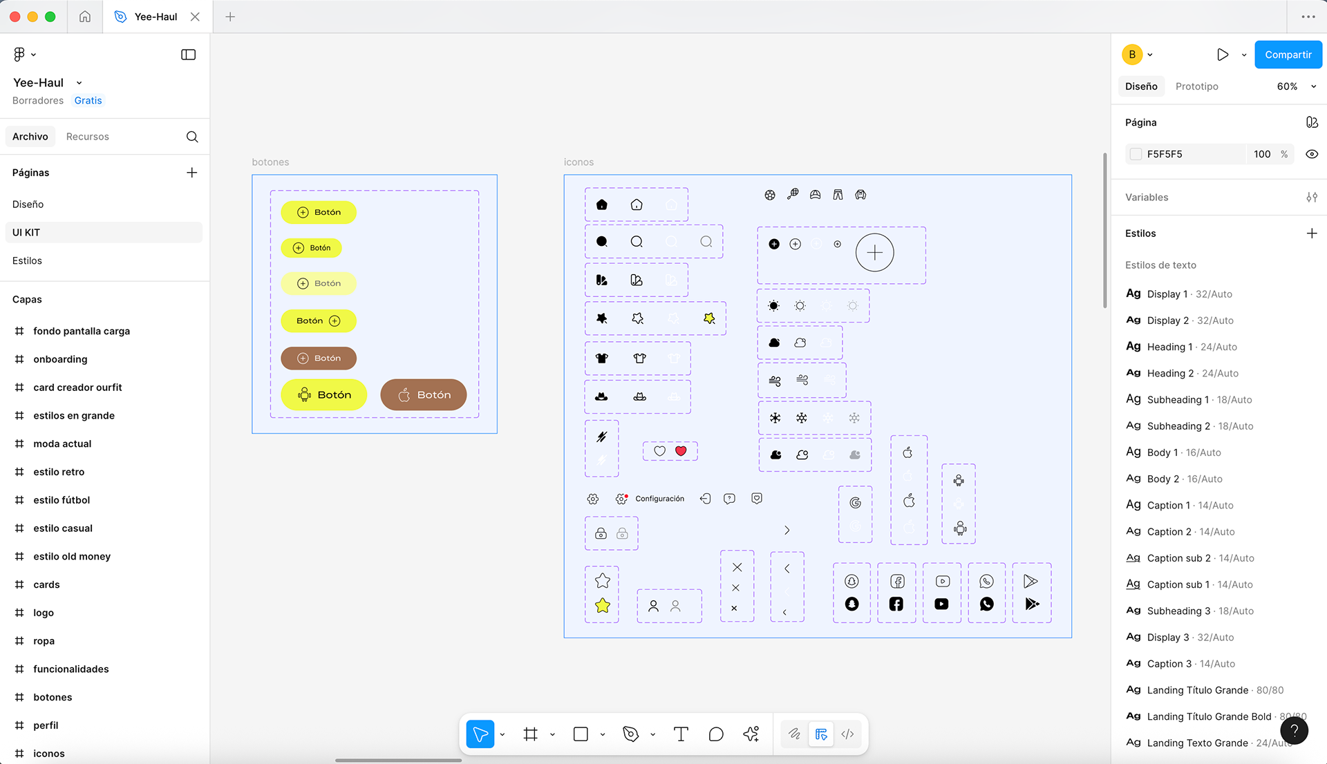Select the Move tool in toolbar
Image resolution: width=1327 pixels, height=764 pixels.
click(x=480, y=734)
